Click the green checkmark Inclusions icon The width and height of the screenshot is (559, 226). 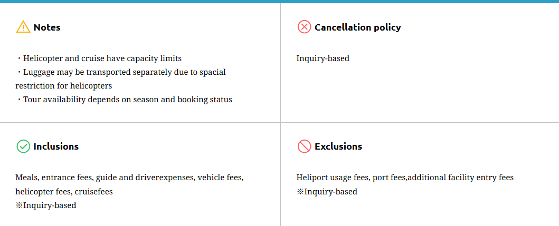pyautogui.click(x=23, y=146)
